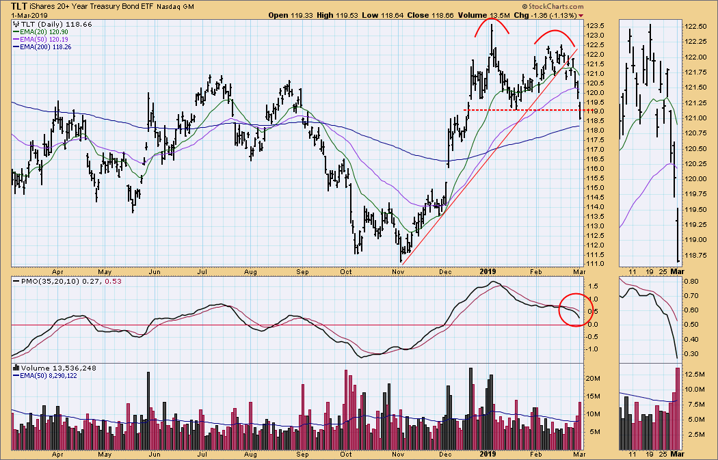Image resolution: width=718 pixels, height=460 pixels.
Task: Click the red circle on the PMO crossover
Action: point(576,310)
